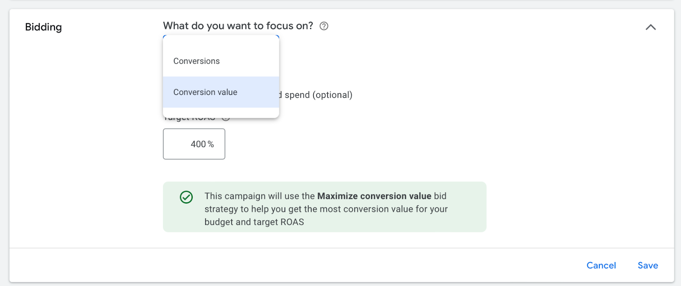681x286 pixels.
Task: Select Conversion value in the dropdown list
Action: click(x=205, y=92)
